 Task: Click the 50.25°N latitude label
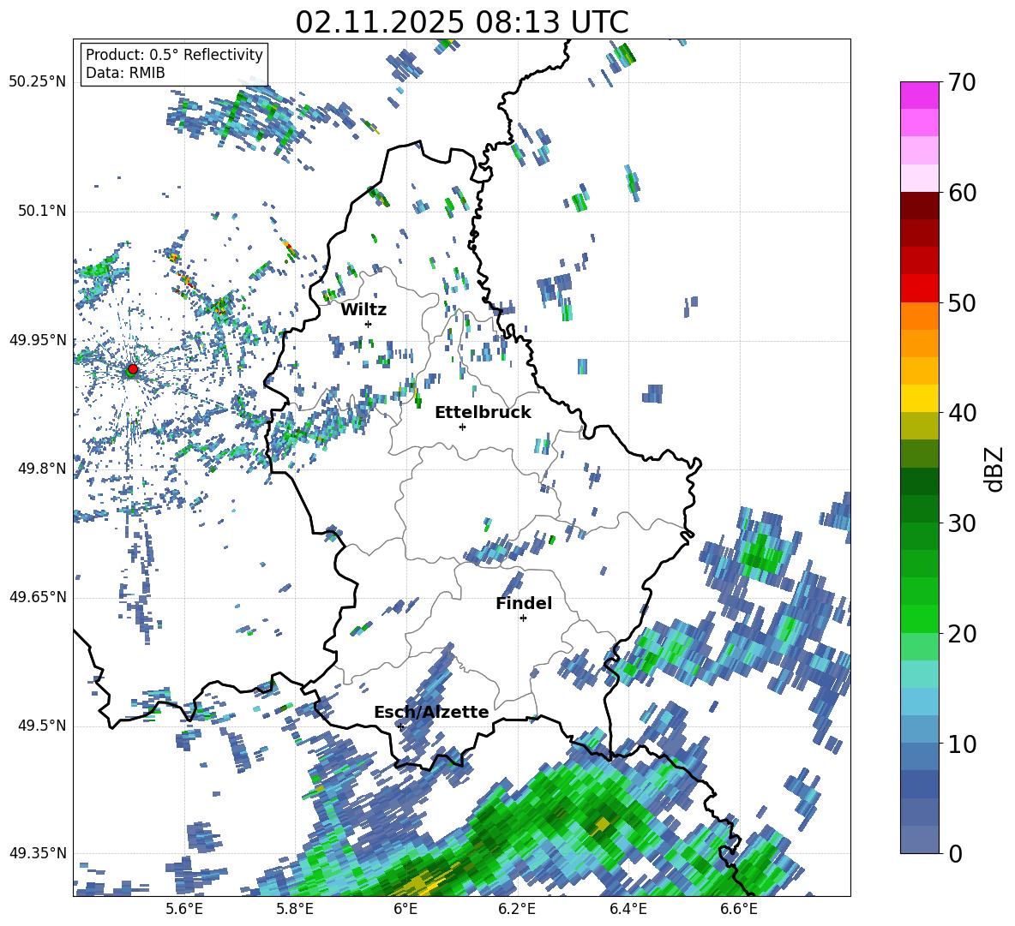[x=37, y=82]
